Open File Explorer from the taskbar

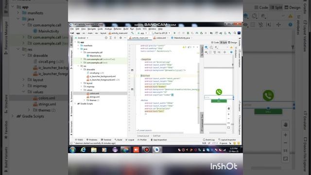click(94, 150)
